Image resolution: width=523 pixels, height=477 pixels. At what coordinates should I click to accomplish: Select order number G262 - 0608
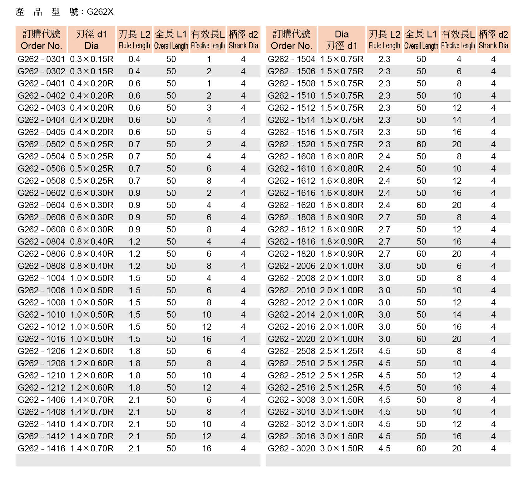(42, 230)
